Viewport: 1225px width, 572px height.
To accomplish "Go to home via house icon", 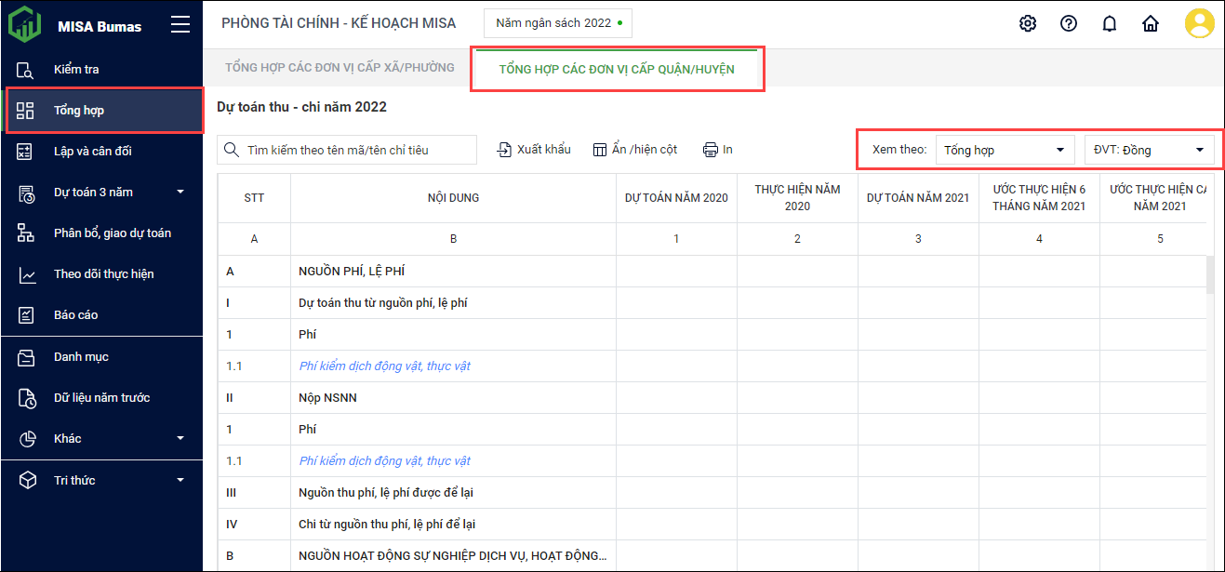I will 1151,24.
